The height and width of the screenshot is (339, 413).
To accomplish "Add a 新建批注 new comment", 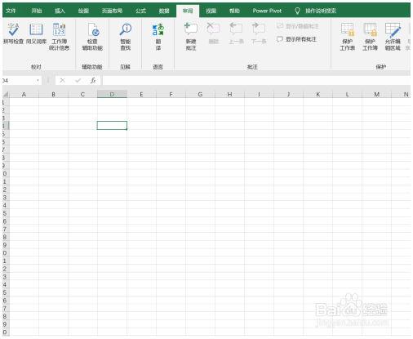I will pyautogui.click(x=191, y=37).
